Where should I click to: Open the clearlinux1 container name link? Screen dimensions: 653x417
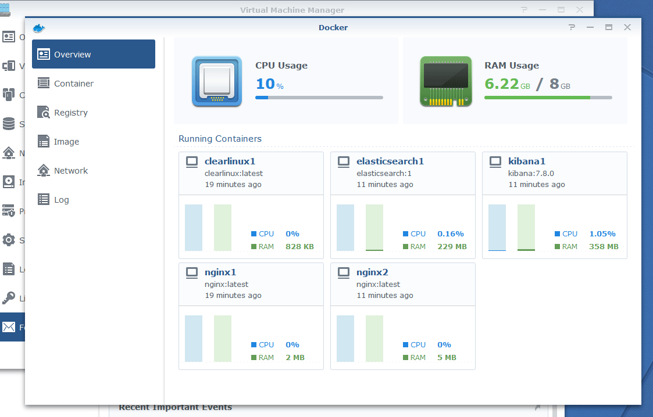(230, 161)
